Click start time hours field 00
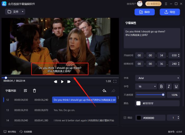This screenshot has height=135, width=185. click(x=139, y=55)
